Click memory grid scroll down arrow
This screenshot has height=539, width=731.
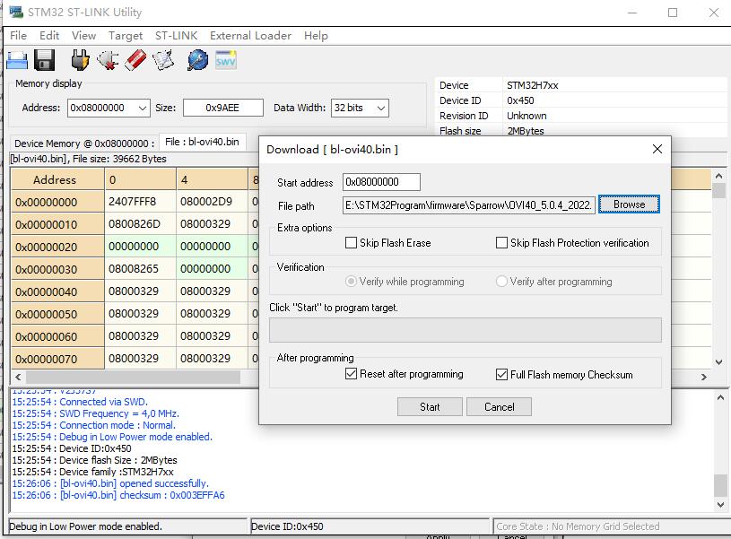coord(718,361)
